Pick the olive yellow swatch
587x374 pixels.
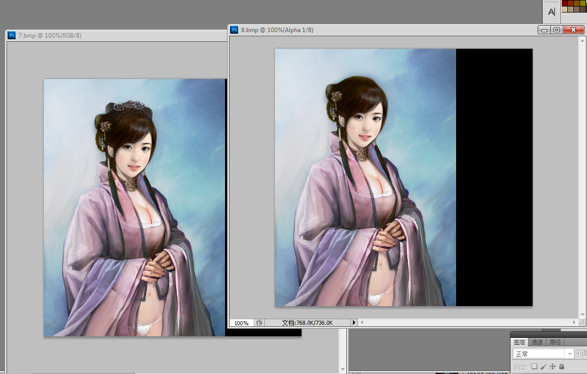[582, 3]
